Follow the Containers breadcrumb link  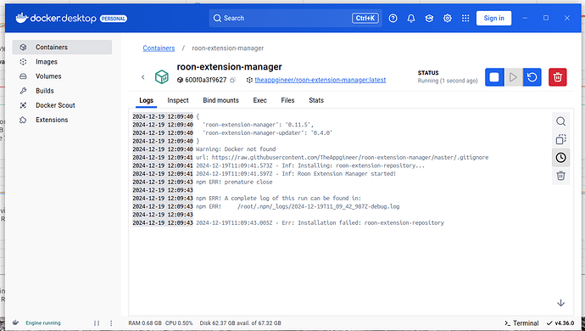pyautogui.click(x=159, y=48)
